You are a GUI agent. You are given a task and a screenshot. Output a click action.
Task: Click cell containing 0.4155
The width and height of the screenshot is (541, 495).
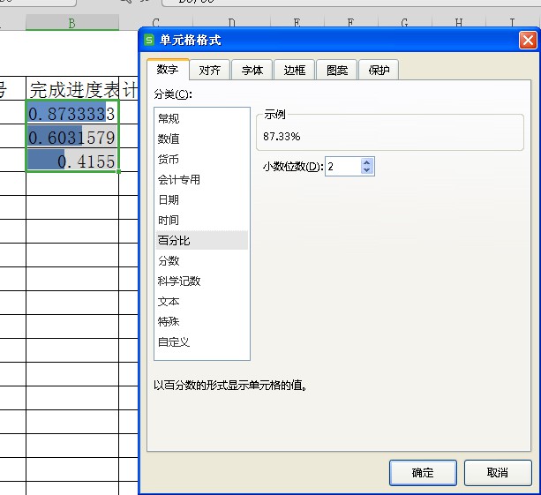pyautogui.click(x=72, y=160)
